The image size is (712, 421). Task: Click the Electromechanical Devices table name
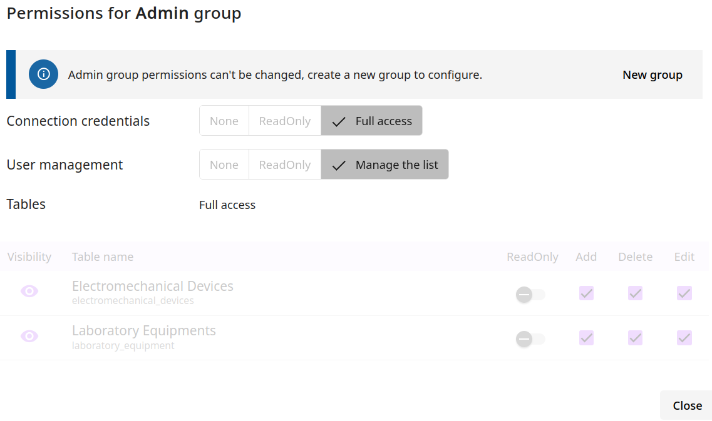[153, 287]
